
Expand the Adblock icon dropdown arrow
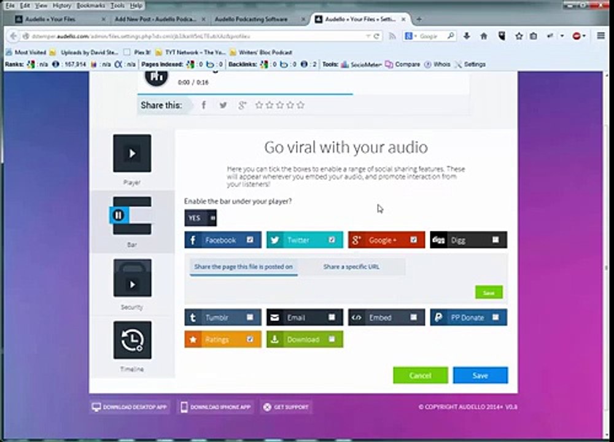click(x=584, y=36)
